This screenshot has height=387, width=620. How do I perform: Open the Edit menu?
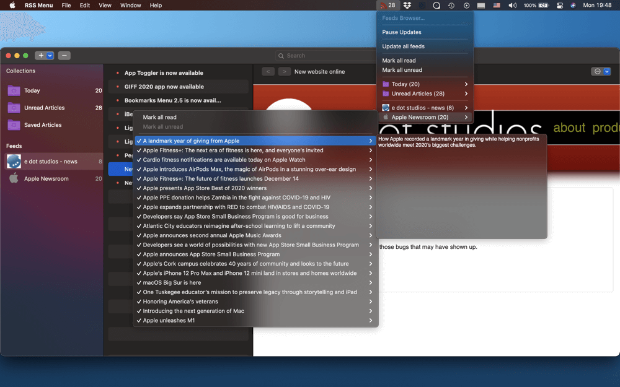click(84, 5)
